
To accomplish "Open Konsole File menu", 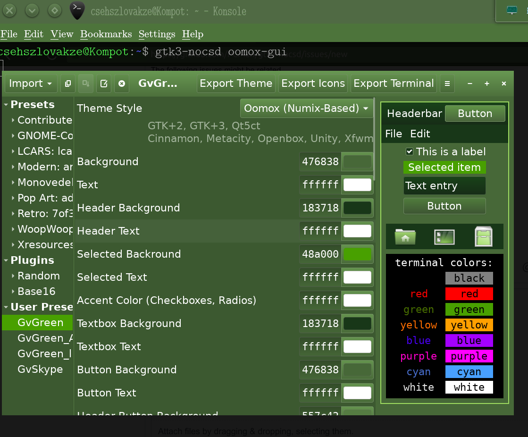I will [x=9, y=34].
